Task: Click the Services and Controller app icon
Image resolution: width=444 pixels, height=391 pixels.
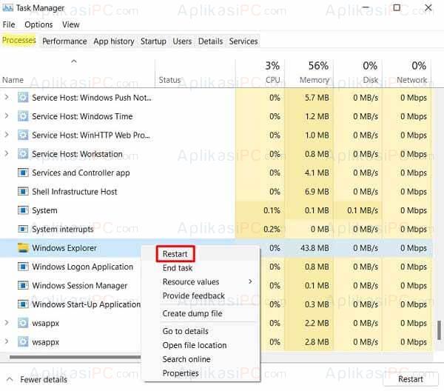Action: point(23,173)
